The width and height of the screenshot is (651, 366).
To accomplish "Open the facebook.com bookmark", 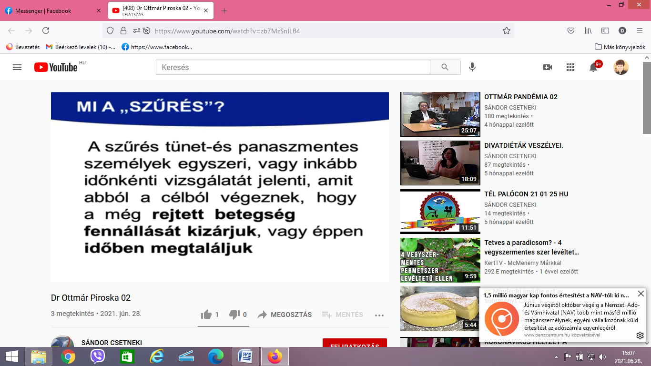I will coord(157,47).
